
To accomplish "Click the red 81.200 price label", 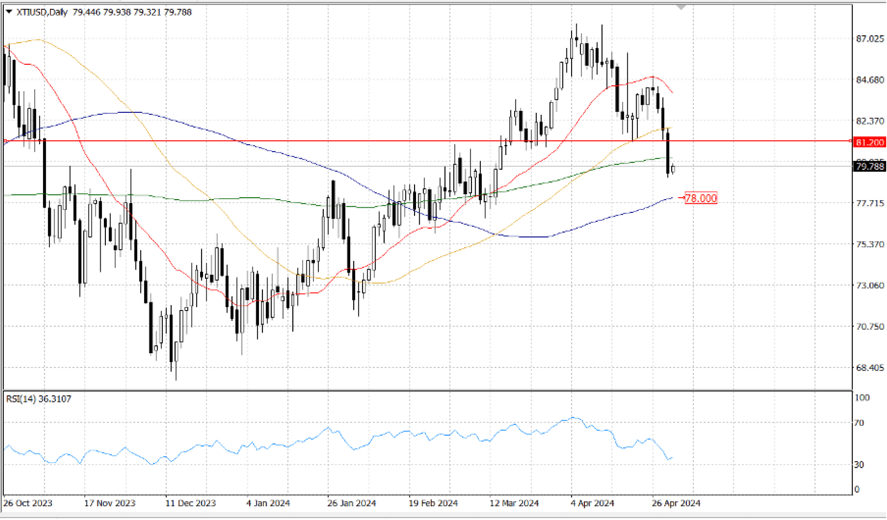I will pos(869,142).
